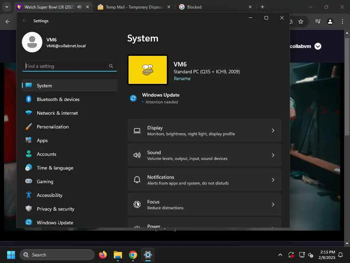Click the Display laptop icon
This screenshot has width=350, height=263.
point(137,130)
